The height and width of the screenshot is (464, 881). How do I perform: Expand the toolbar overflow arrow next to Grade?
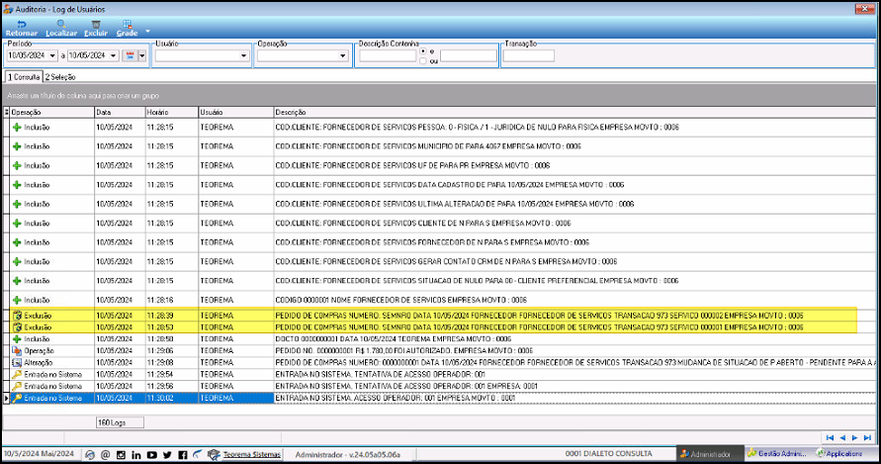pos(147,31)
